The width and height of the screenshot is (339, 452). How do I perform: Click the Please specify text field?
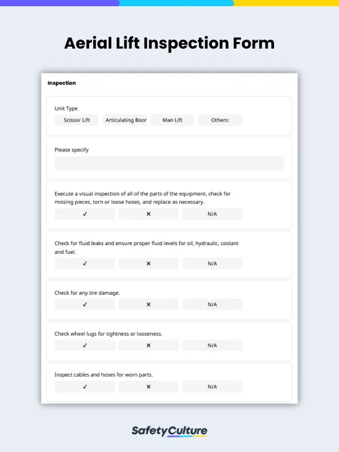pos(169,163)
